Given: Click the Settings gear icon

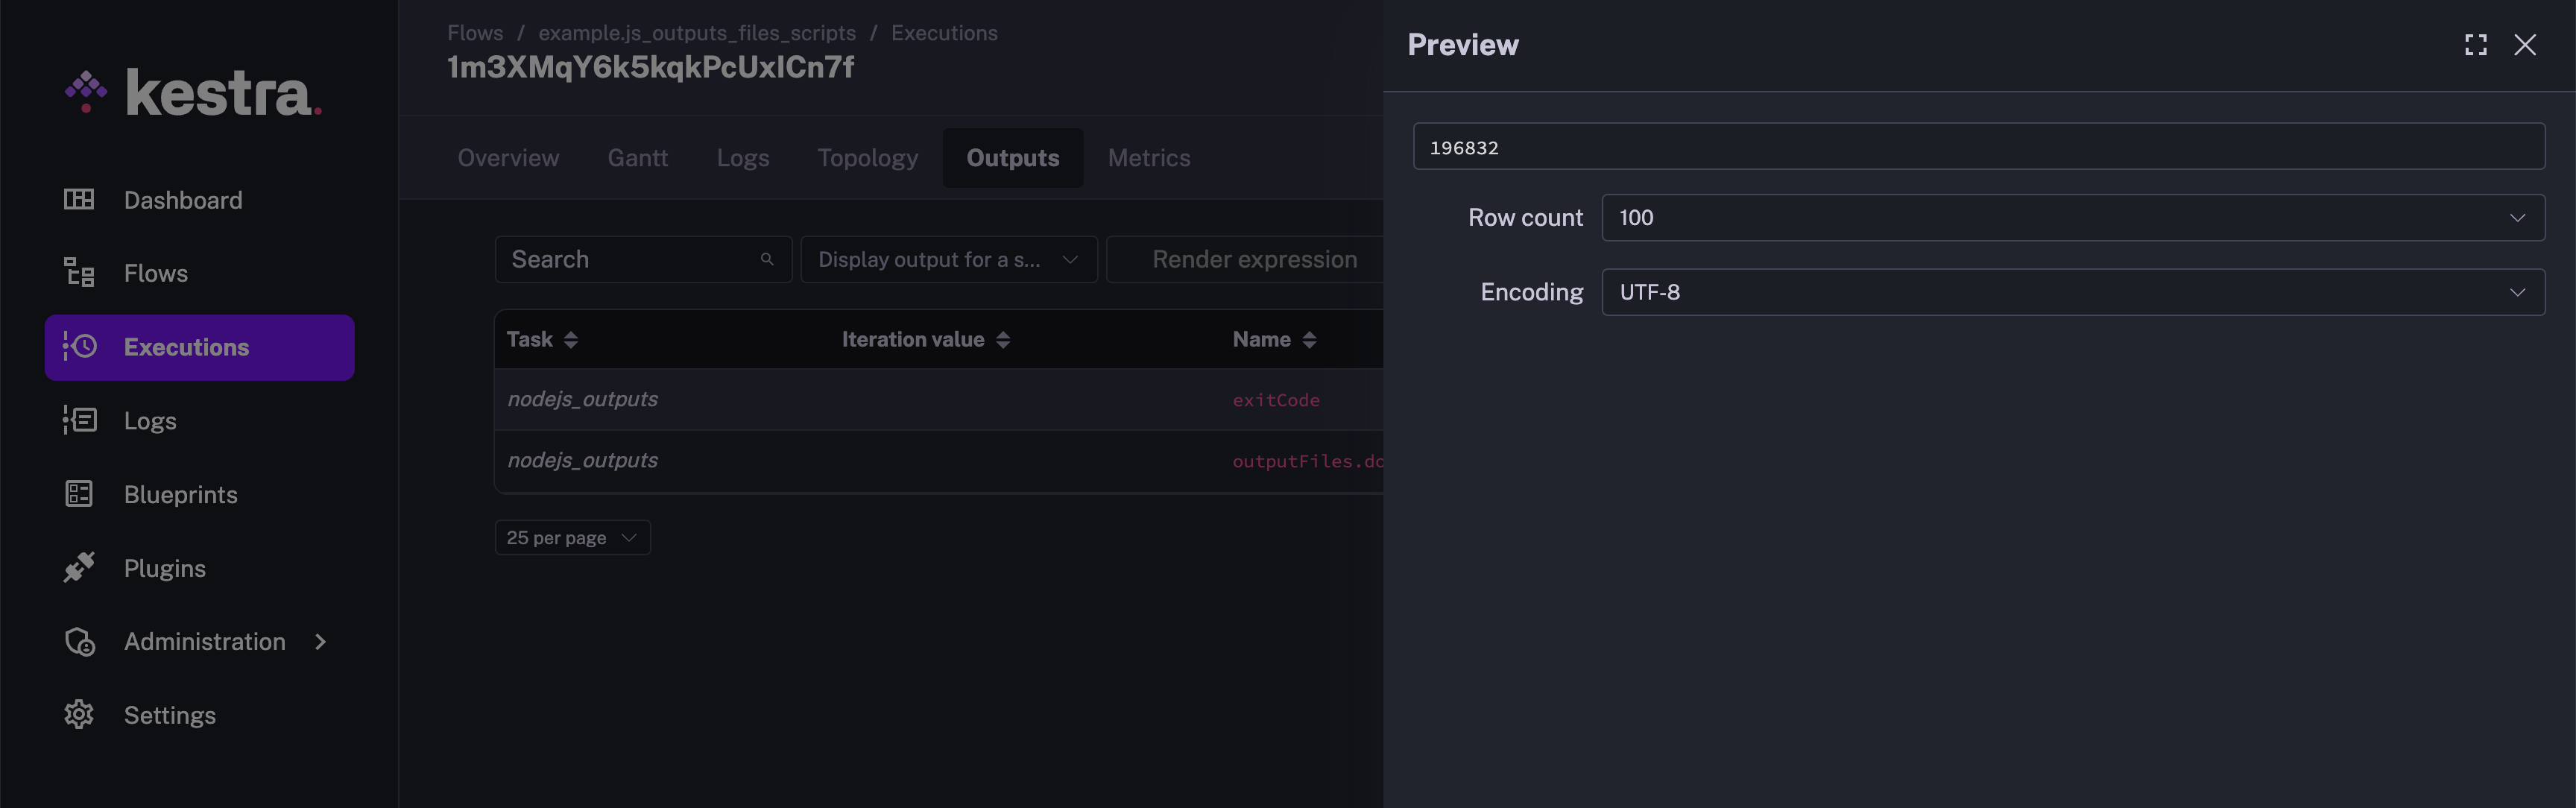Looking at the screenshot, I should coord(79,714).
